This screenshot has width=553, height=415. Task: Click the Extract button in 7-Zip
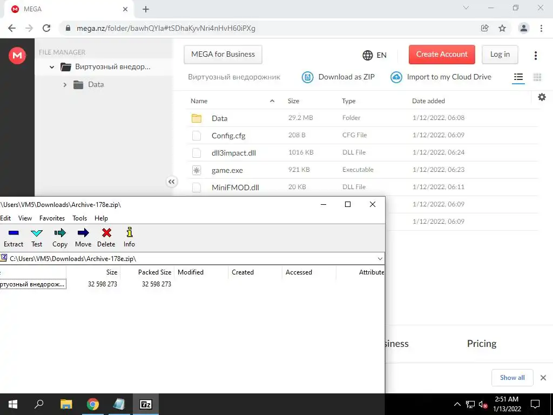tap(14, 238)
